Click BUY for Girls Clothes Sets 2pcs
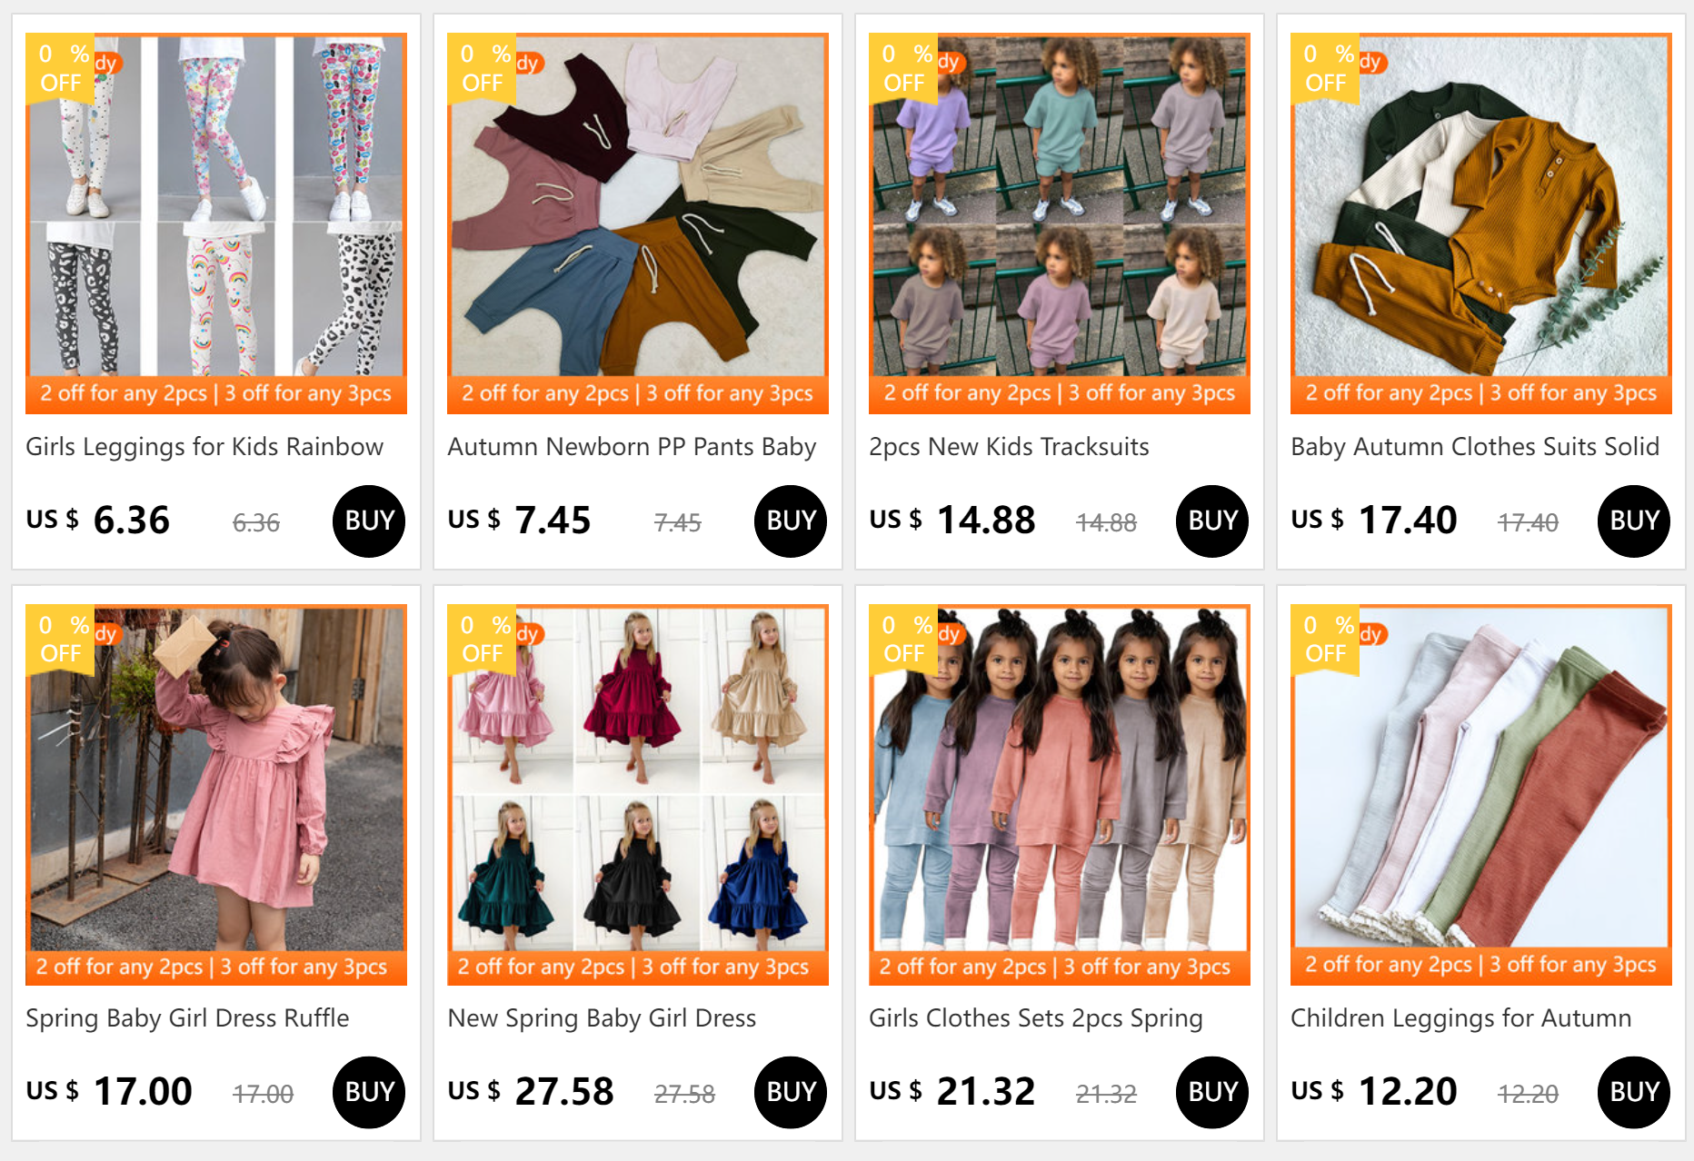The image size is (1694, 1161). 1212,1092
